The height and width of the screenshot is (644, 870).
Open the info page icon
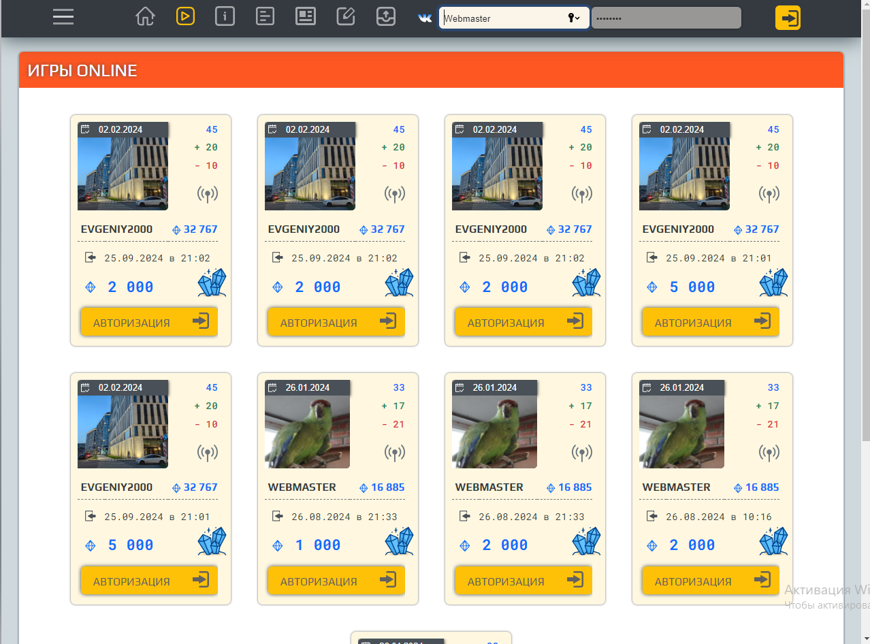pyautogui.click(x=225, y=16)
